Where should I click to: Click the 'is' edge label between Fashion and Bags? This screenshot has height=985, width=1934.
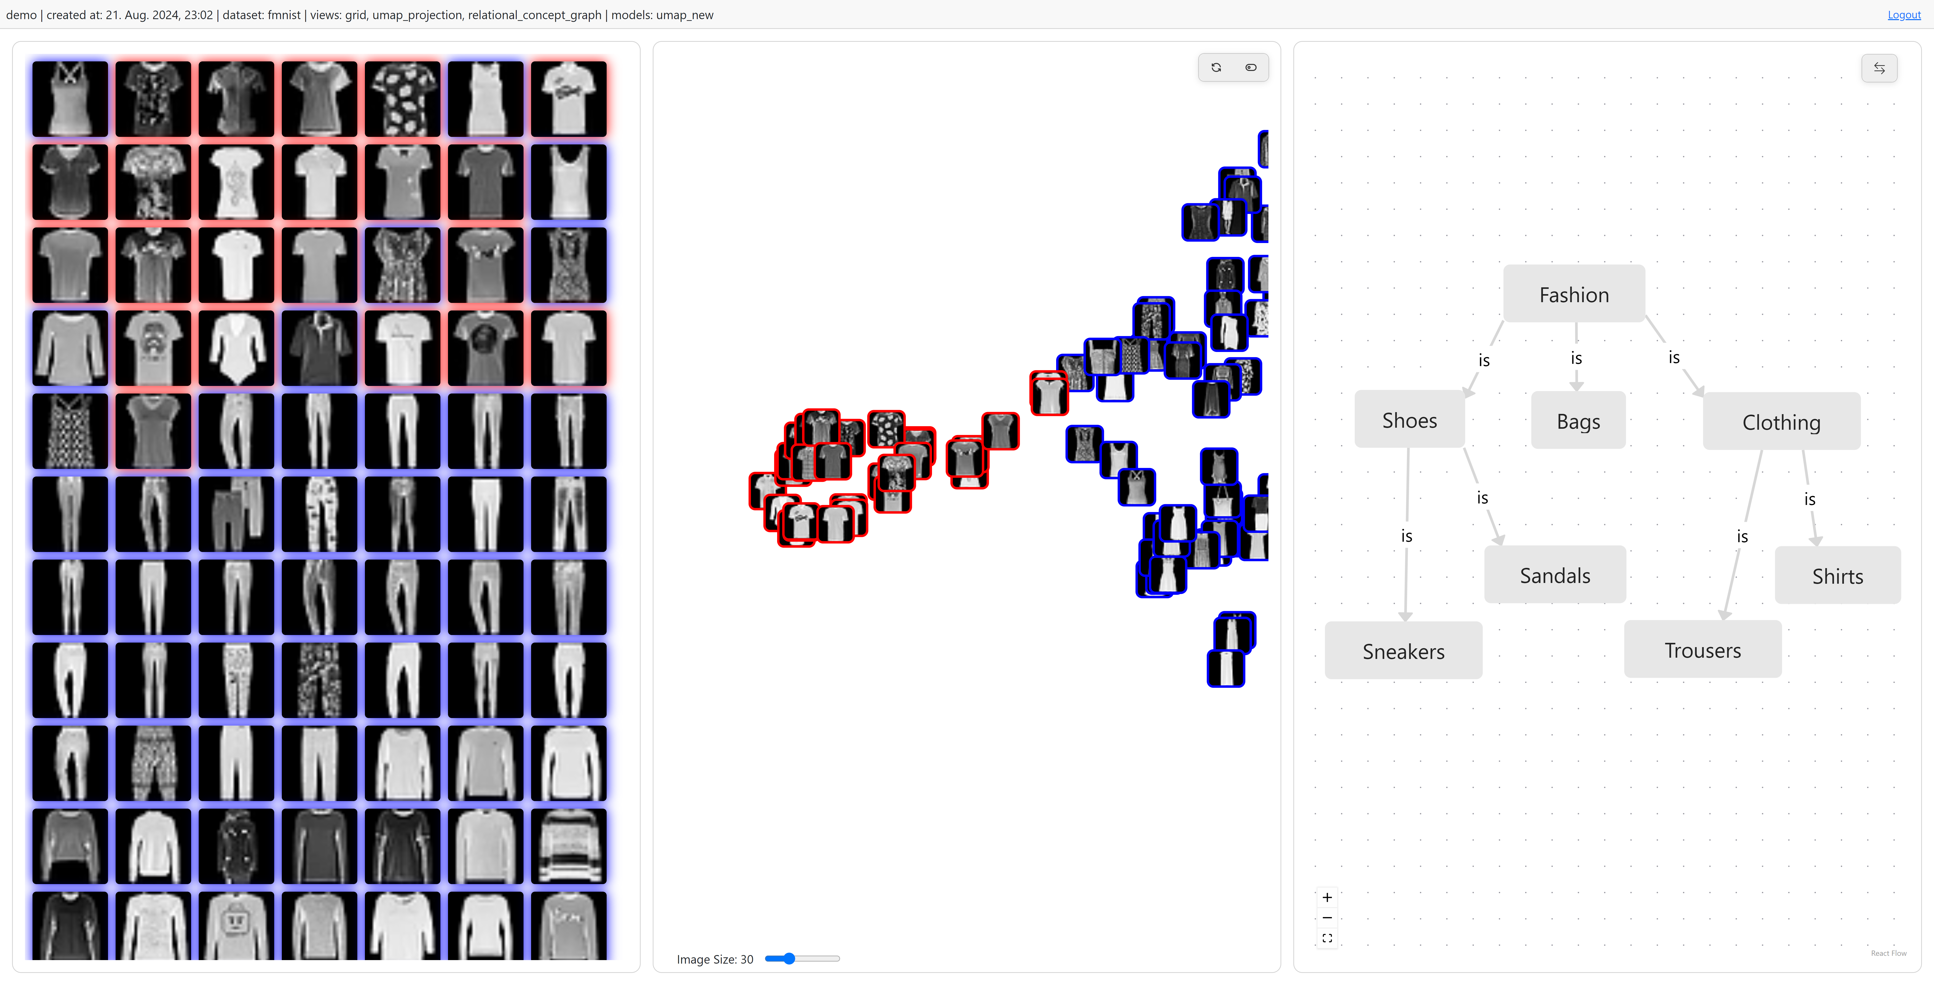pos(1577,358)
